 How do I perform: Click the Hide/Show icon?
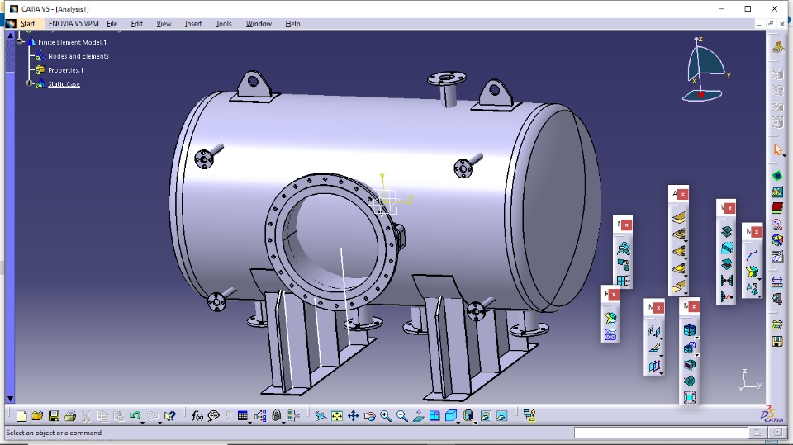(486, 415)
